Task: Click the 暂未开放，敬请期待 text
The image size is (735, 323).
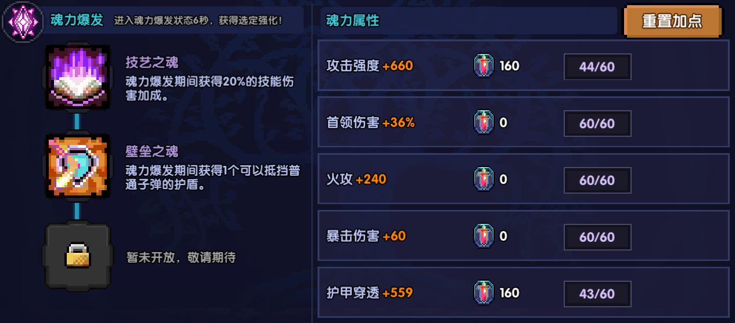Action: (181, 257)
